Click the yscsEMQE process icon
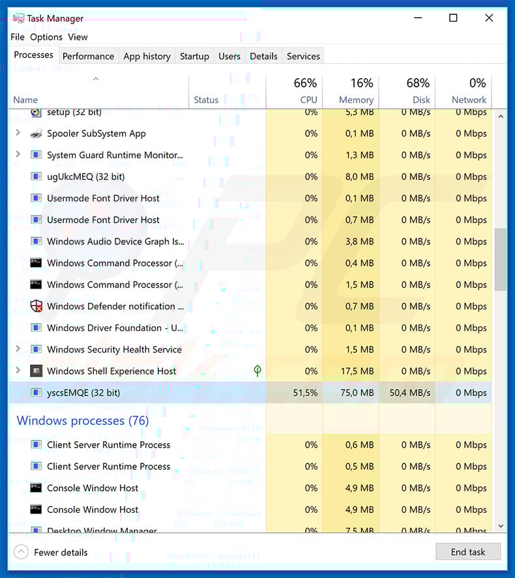 [36, 392]
